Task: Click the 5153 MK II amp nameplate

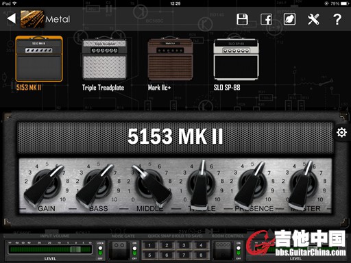Action: click(175, 136)
